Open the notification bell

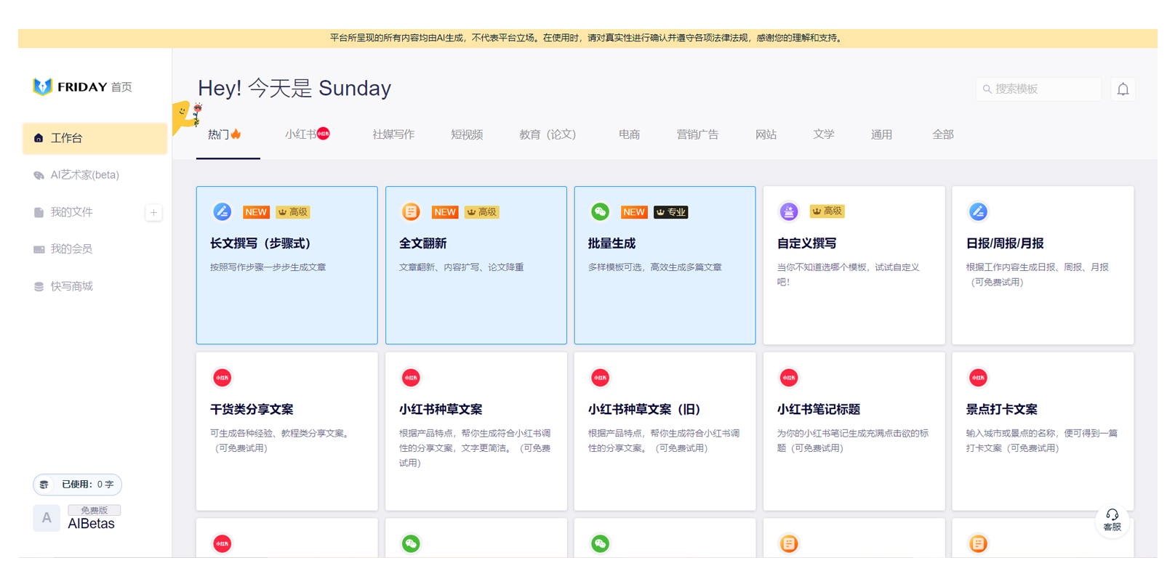(1123, 89)
